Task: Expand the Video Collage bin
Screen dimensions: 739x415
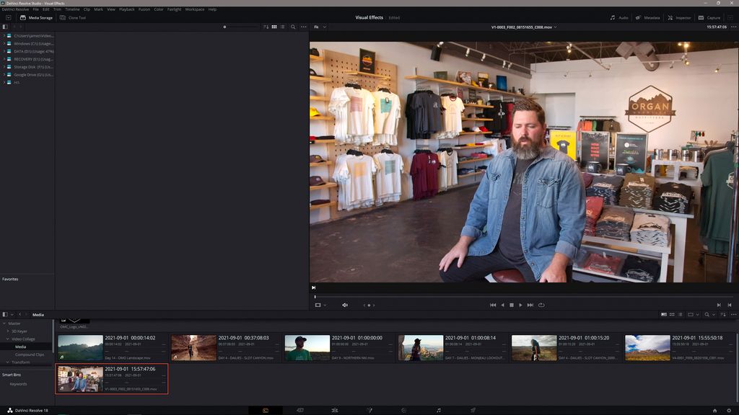Action: [9, 339]
